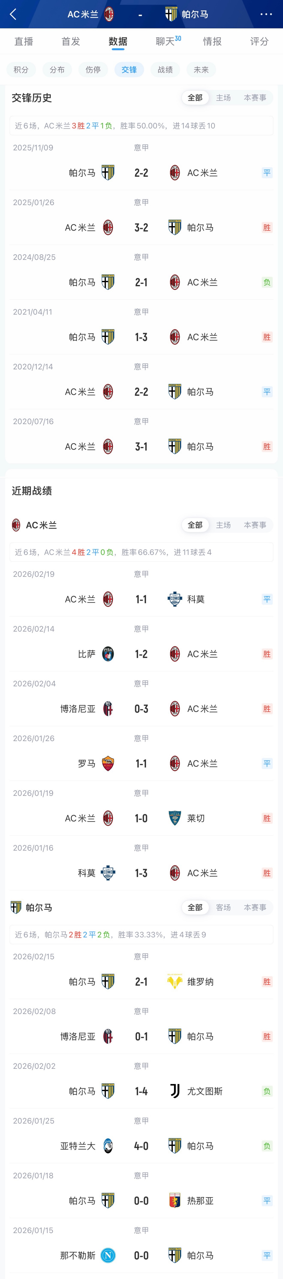This screenshot has height=1279, width=283.
Task: Open the three-dot more options menu
Action: (x=266, y=14)
